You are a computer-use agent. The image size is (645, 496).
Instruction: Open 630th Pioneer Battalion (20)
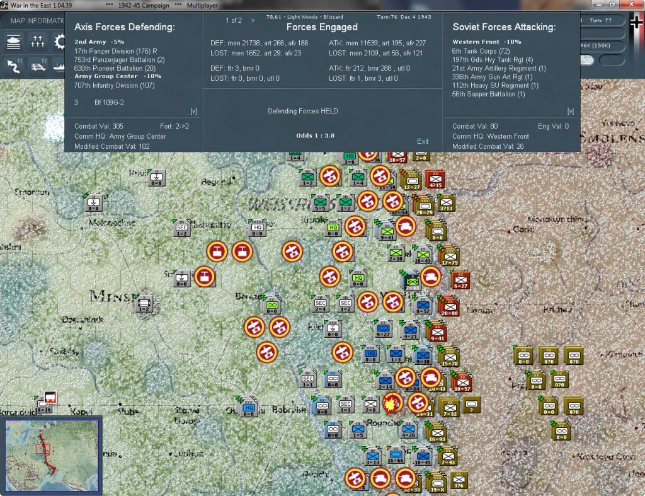pyautogui.click(x=115, y=68)
